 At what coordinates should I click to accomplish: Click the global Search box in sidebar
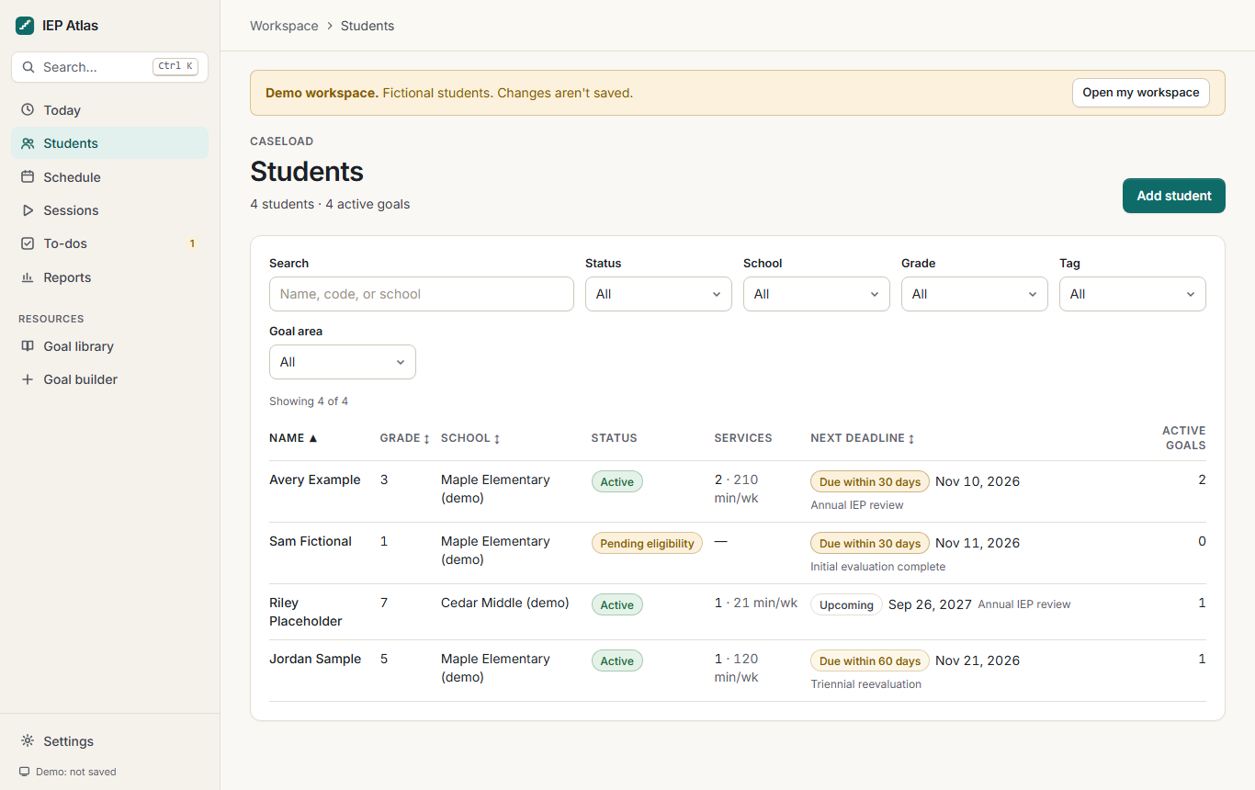coord(110,67)
